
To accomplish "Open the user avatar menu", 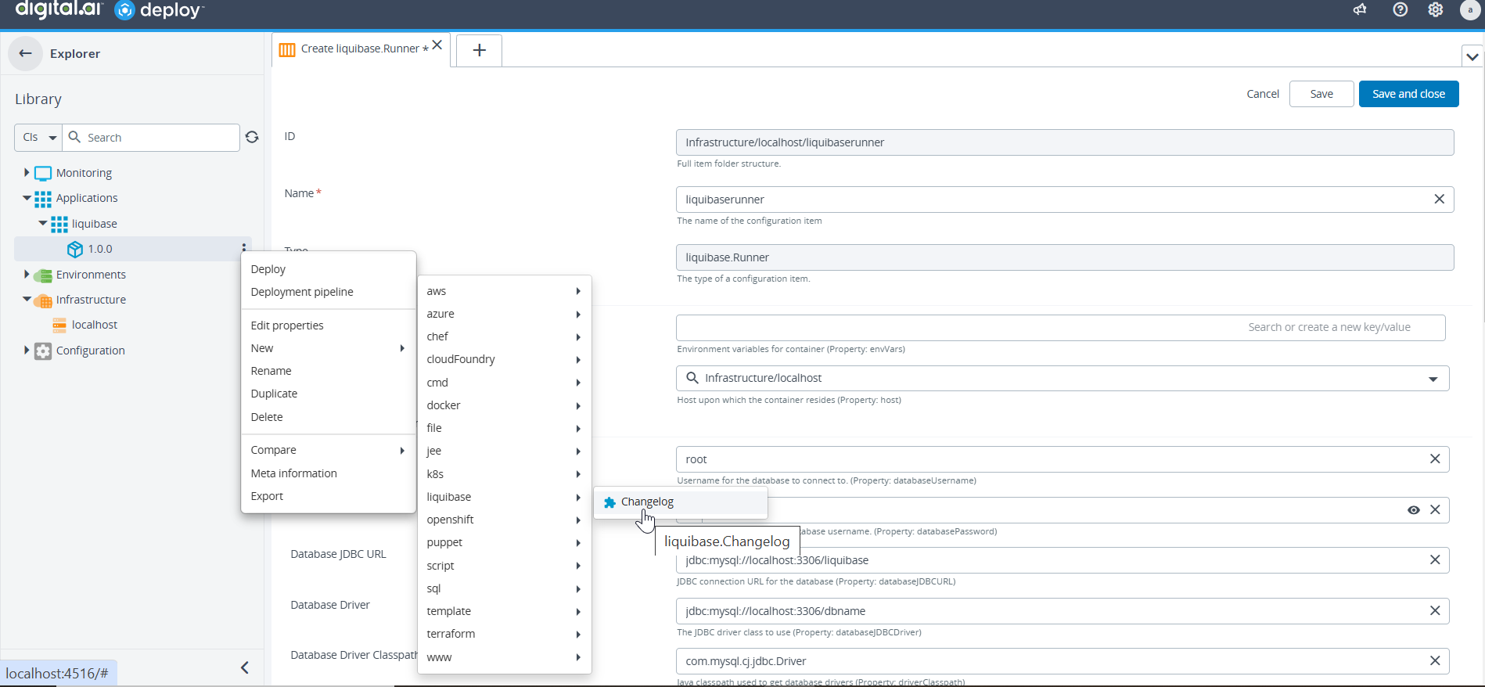I will pyautogui.click(x=1470, y=9).
